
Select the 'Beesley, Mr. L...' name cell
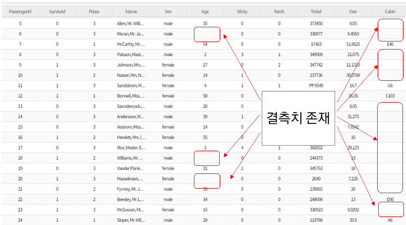coord(130,199)
